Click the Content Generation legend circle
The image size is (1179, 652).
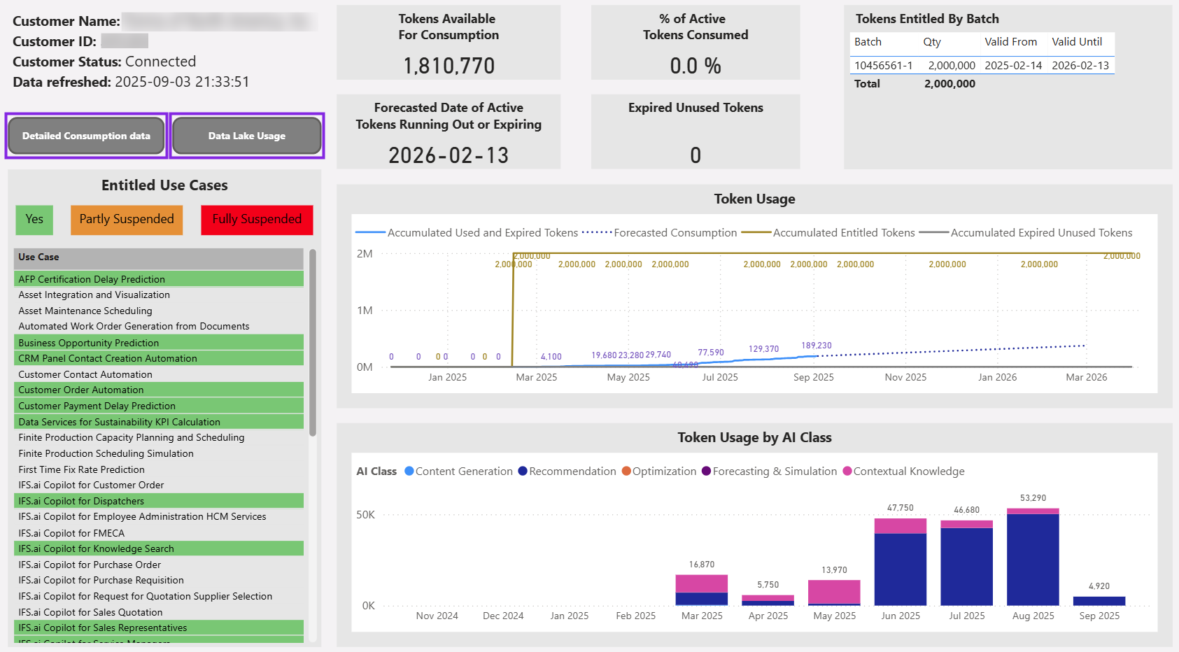click(409, 472)
